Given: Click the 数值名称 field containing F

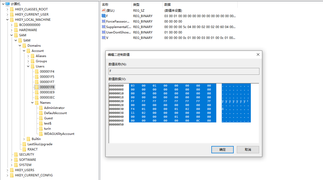Looking at the screenshot, I should 184,71.
